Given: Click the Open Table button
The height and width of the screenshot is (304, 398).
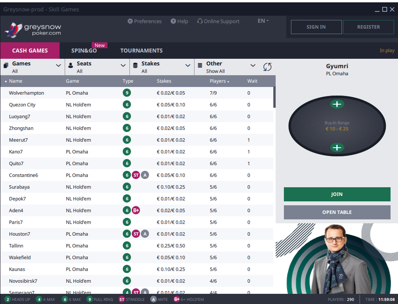Looking at the screenshot, I should (x=337, y=212).
